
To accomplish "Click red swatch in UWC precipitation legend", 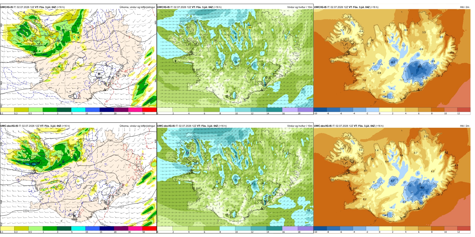I will pyautogui.click(x=149, y=110).
